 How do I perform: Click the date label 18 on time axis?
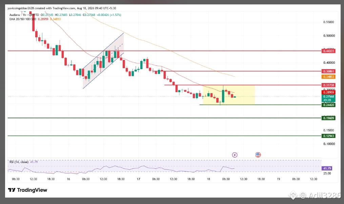point(208,179)
